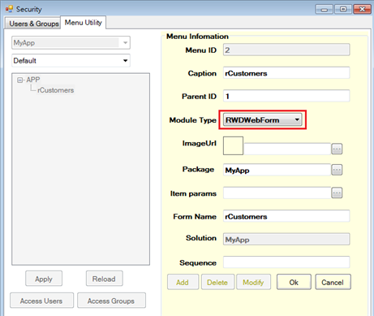The height and width of the screenshot is (316, 374).
Task: Click the Cancel button
Action: [333, 282]
